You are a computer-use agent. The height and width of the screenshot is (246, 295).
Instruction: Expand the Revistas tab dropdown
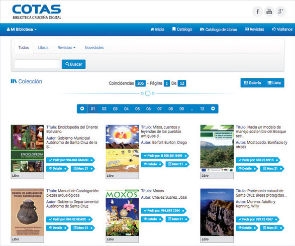66,48
